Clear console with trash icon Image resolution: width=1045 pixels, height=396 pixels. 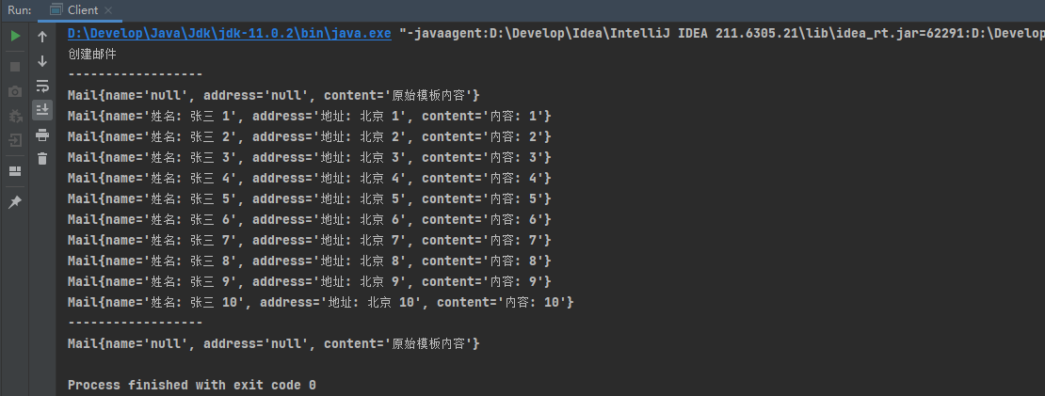coord(42,159)
